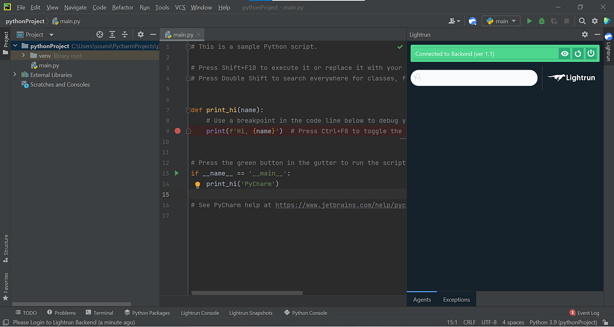Image resolution: width=614 pixels, height=327 pixels.
Task: Open Lightrun panel settings gear
Action: coord(585,34)
